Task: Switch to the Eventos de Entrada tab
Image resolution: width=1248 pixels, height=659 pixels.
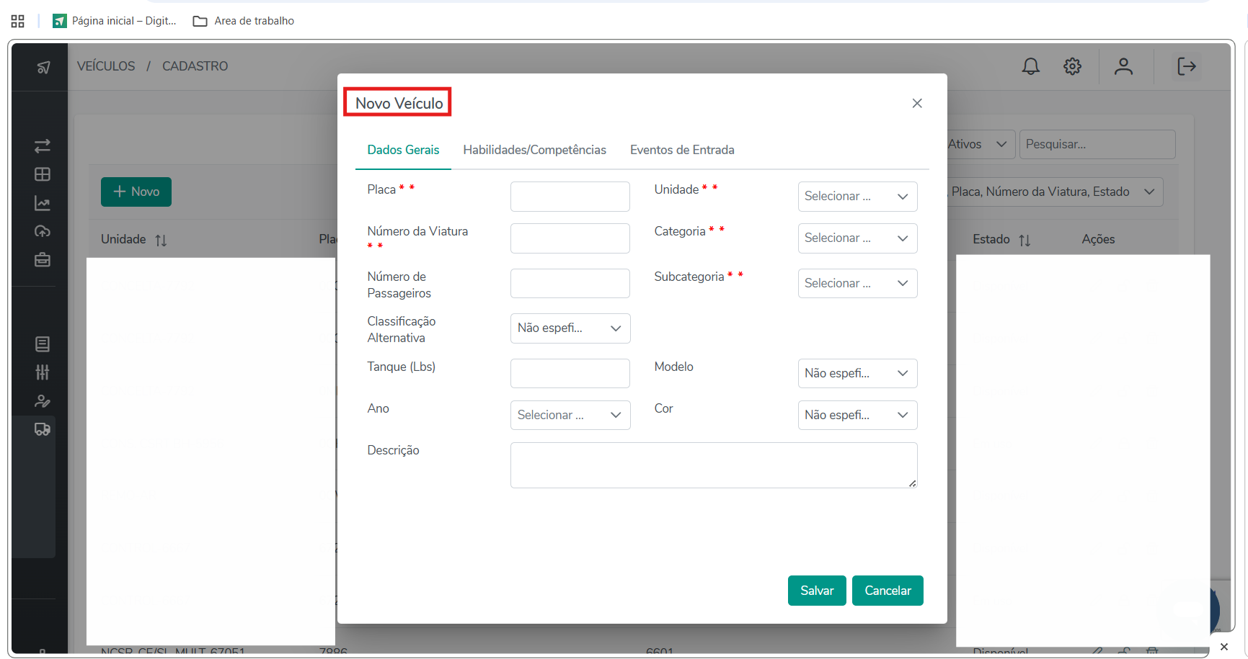Action: [682, 150]
